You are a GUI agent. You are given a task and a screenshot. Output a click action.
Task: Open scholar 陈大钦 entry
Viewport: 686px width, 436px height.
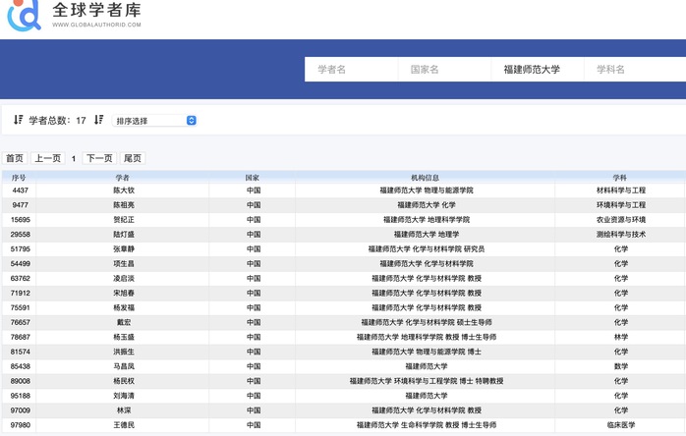pos(123,191)
